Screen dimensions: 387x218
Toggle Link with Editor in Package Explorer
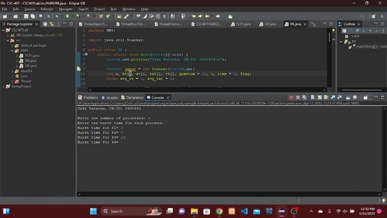(x=51, y=24)
